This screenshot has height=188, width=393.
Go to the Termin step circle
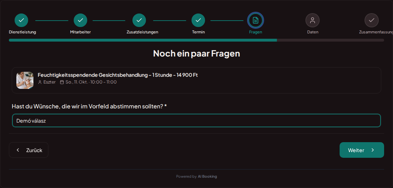[x=198, y=20]
